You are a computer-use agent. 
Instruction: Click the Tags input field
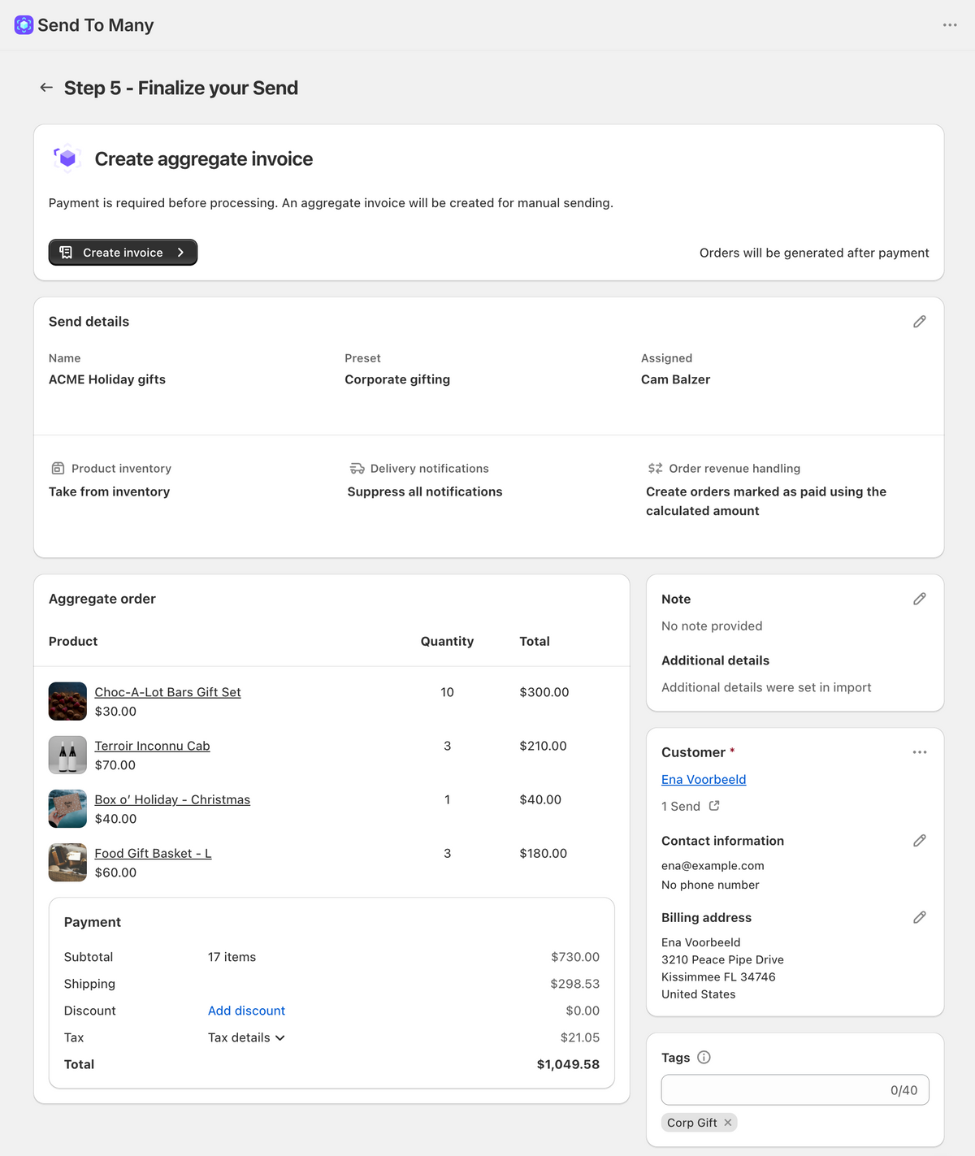pyautogui.click(x=795, y=1090)
